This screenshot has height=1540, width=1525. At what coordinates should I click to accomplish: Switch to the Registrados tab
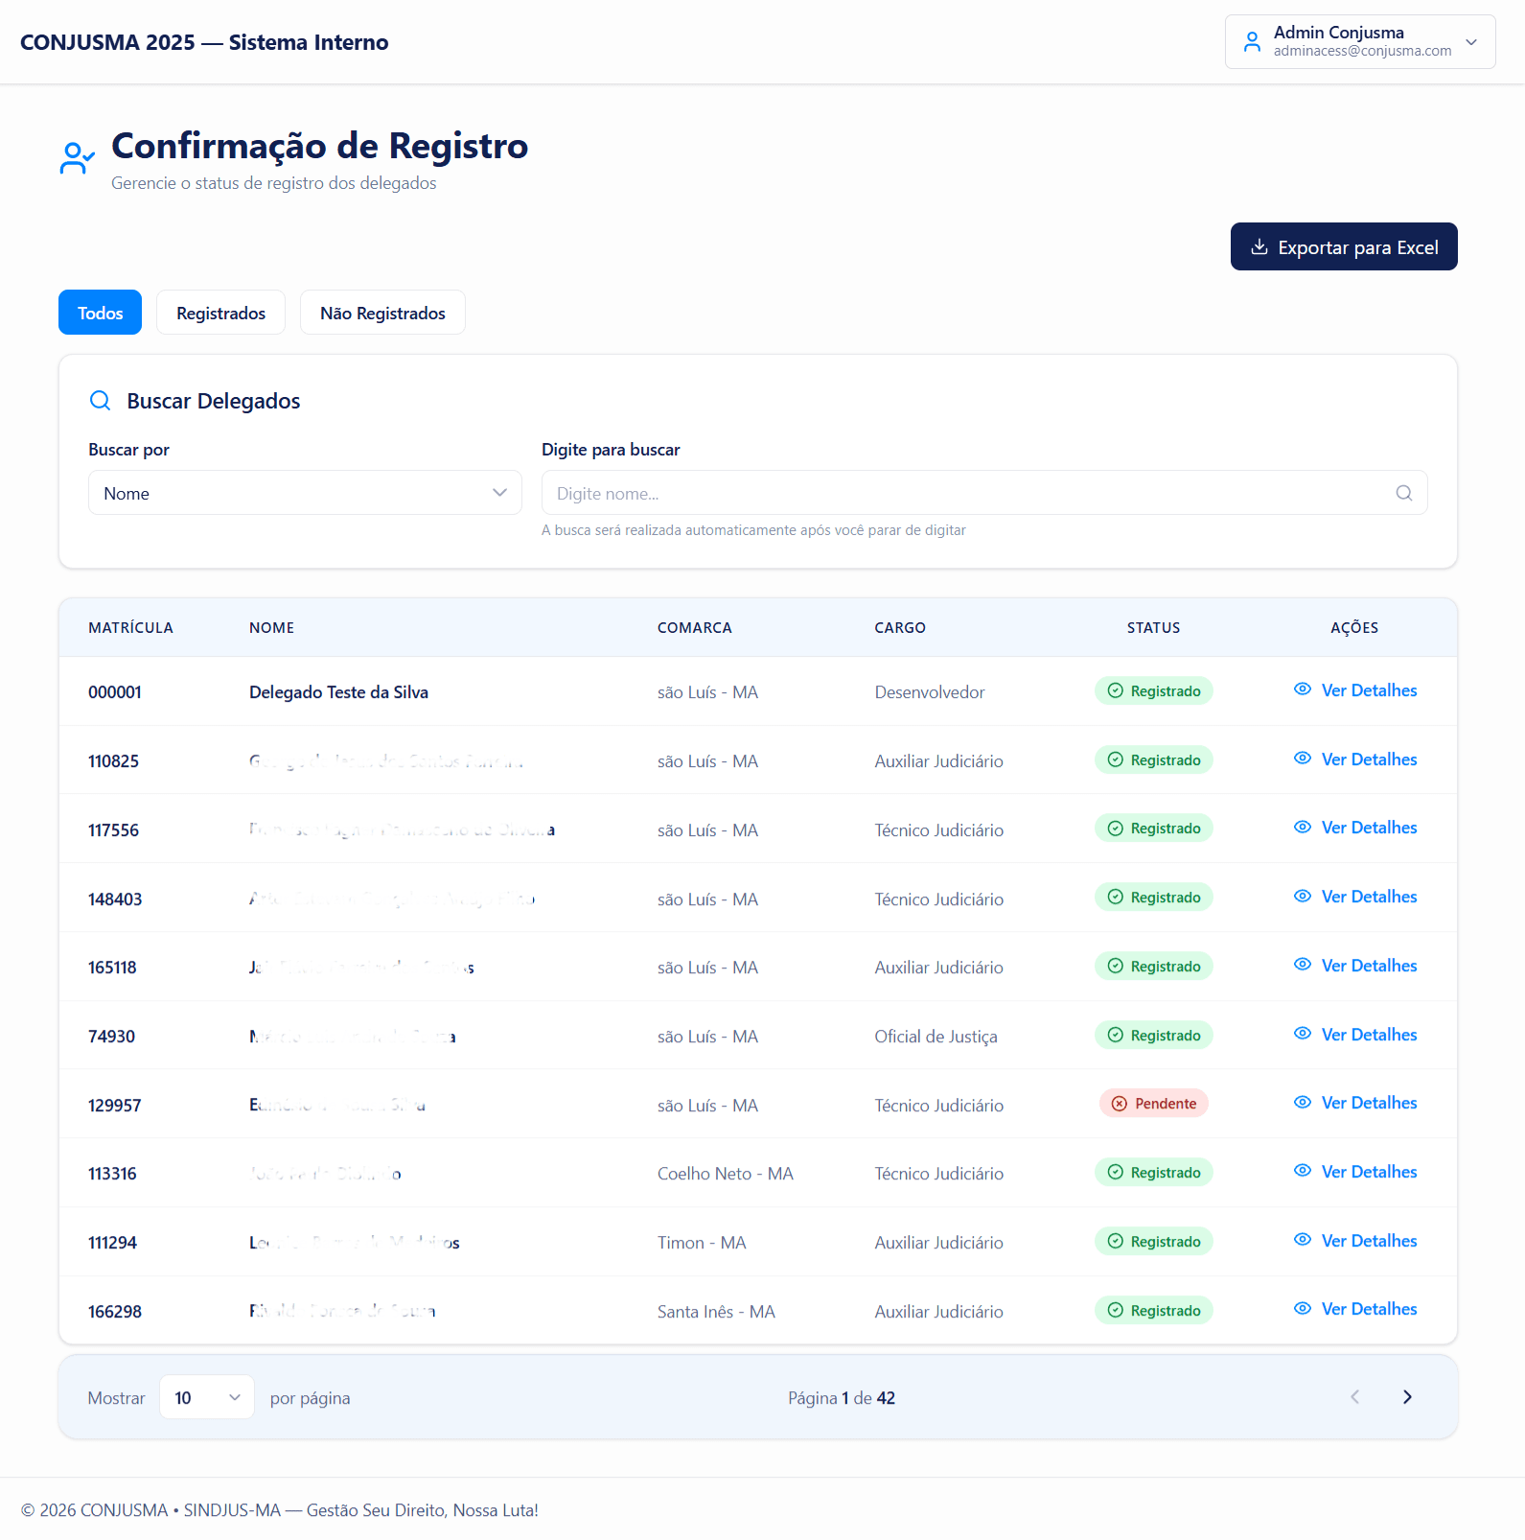[220, 313]
